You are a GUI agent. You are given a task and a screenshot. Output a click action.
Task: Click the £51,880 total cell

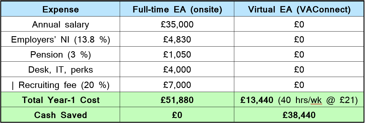point(177,100)
